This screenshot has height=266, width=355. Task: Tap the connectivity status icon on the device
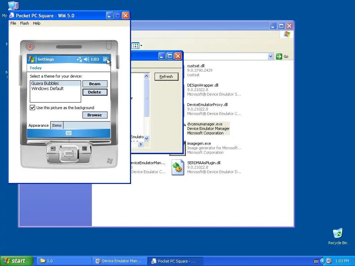(79, 59)
